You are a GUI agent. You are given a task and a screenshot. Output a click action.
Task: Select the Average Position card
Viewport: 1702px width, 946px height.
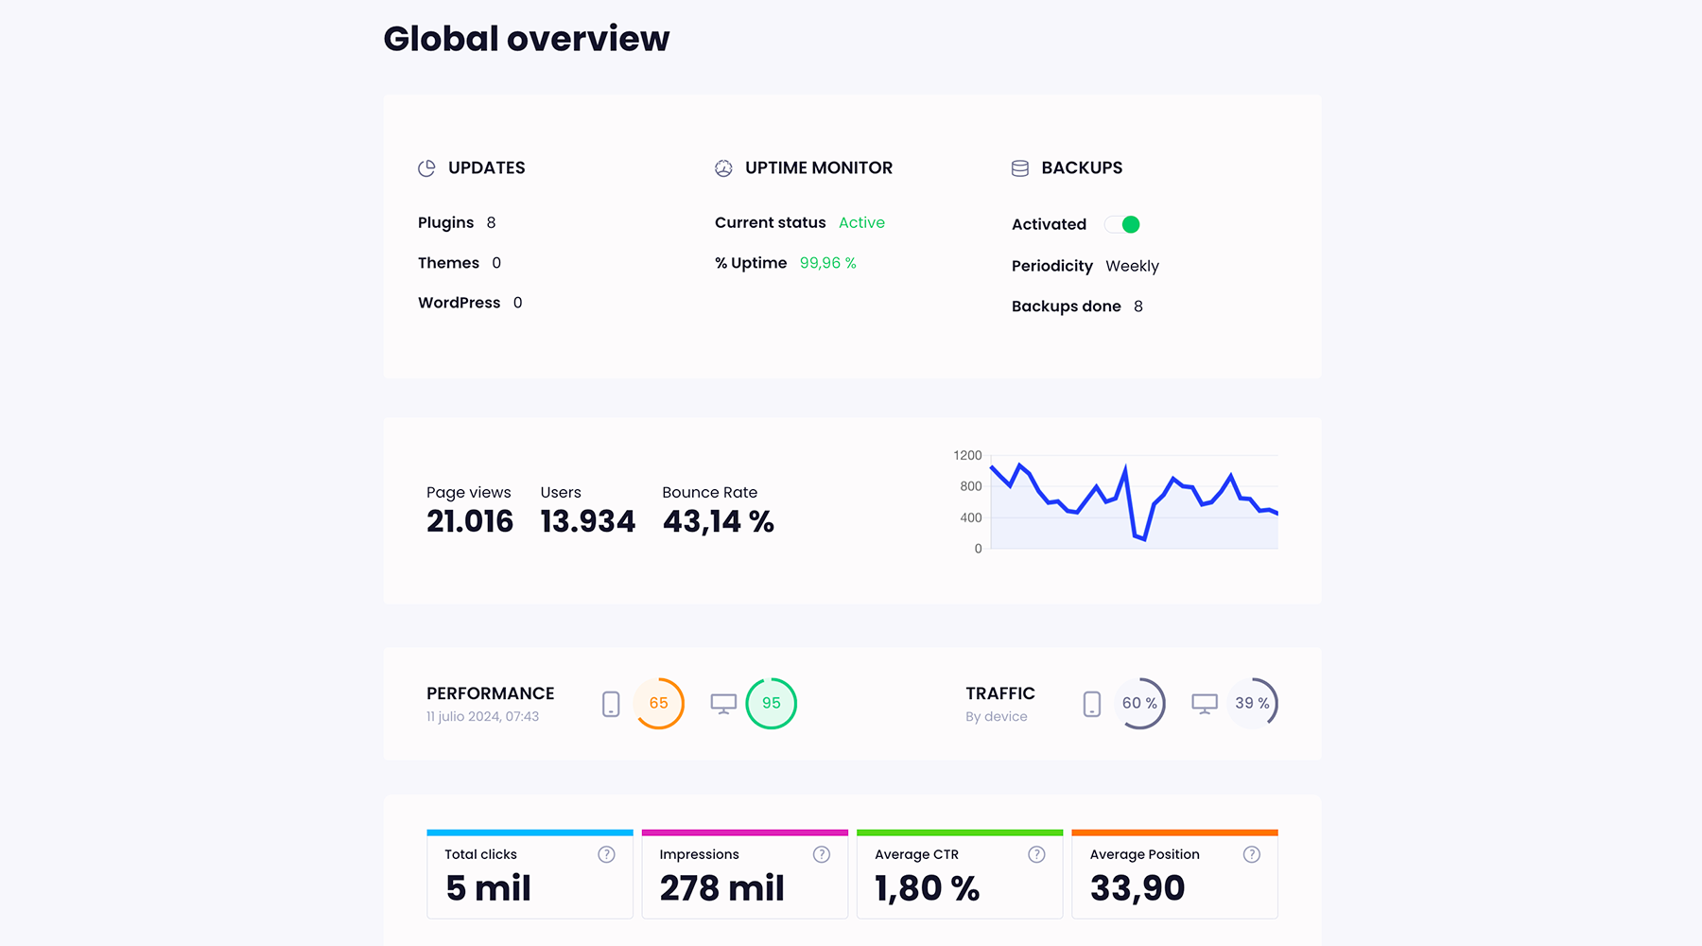tap(1174, 874)
